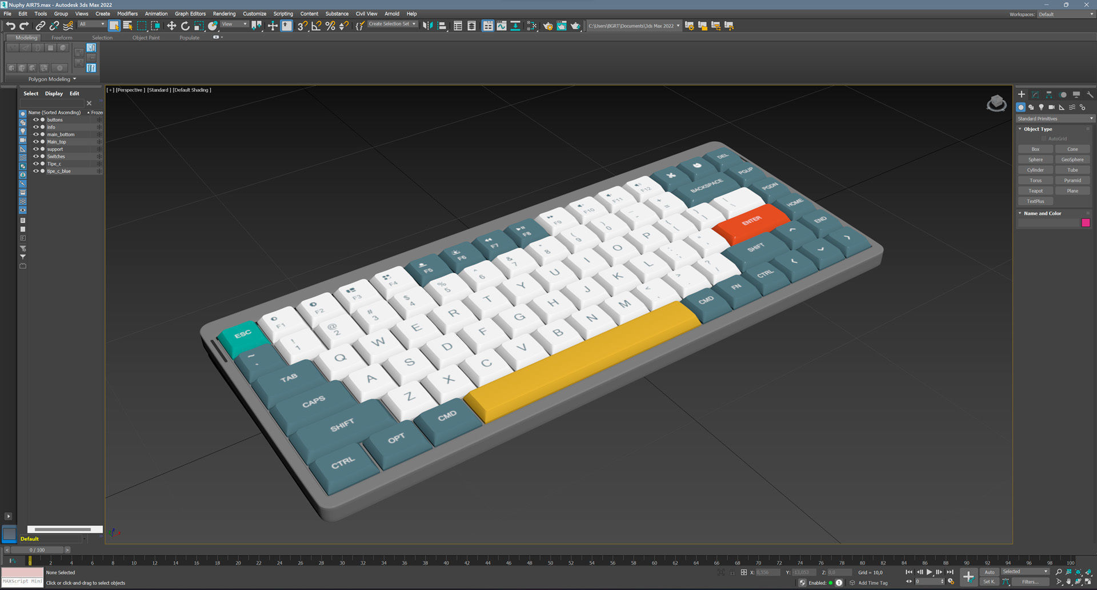Open the Arnold menu
Viewport: 1097px width, 590px height.
[392, 14]
